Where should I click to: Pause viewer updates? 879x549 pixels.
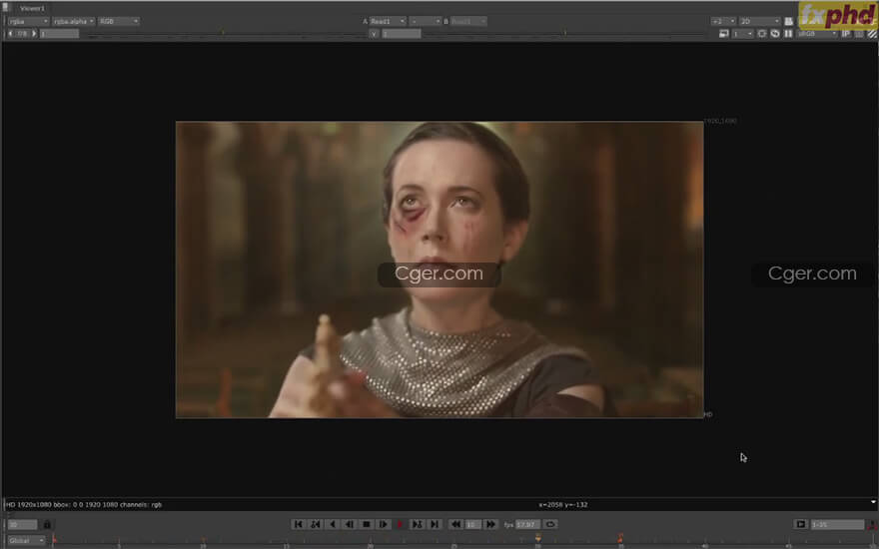[788, 34]
